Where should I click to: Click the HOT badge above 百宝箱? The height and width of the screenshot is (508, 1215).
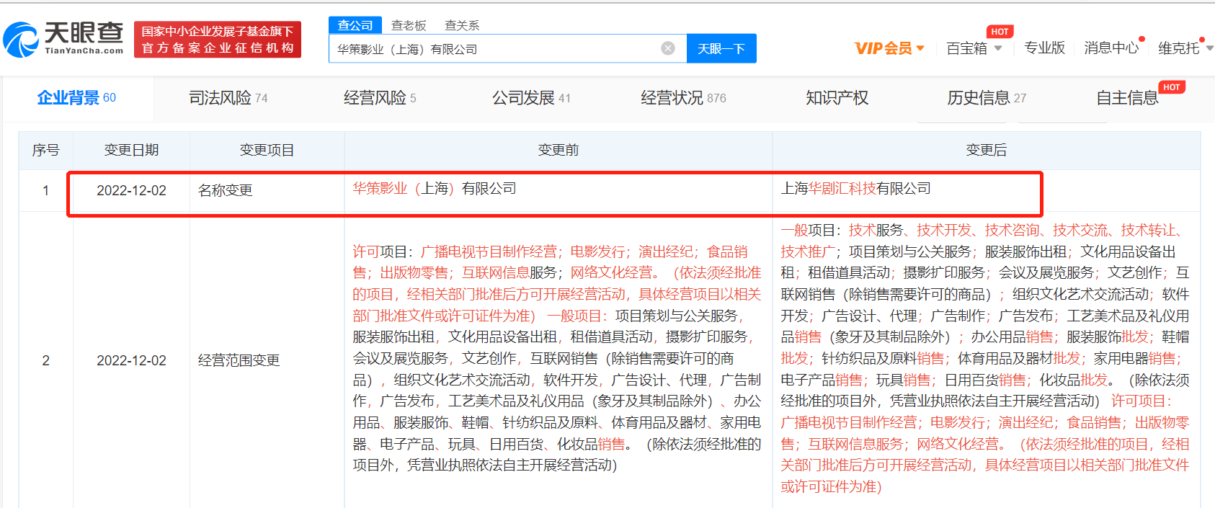[x=1000, y=32]
